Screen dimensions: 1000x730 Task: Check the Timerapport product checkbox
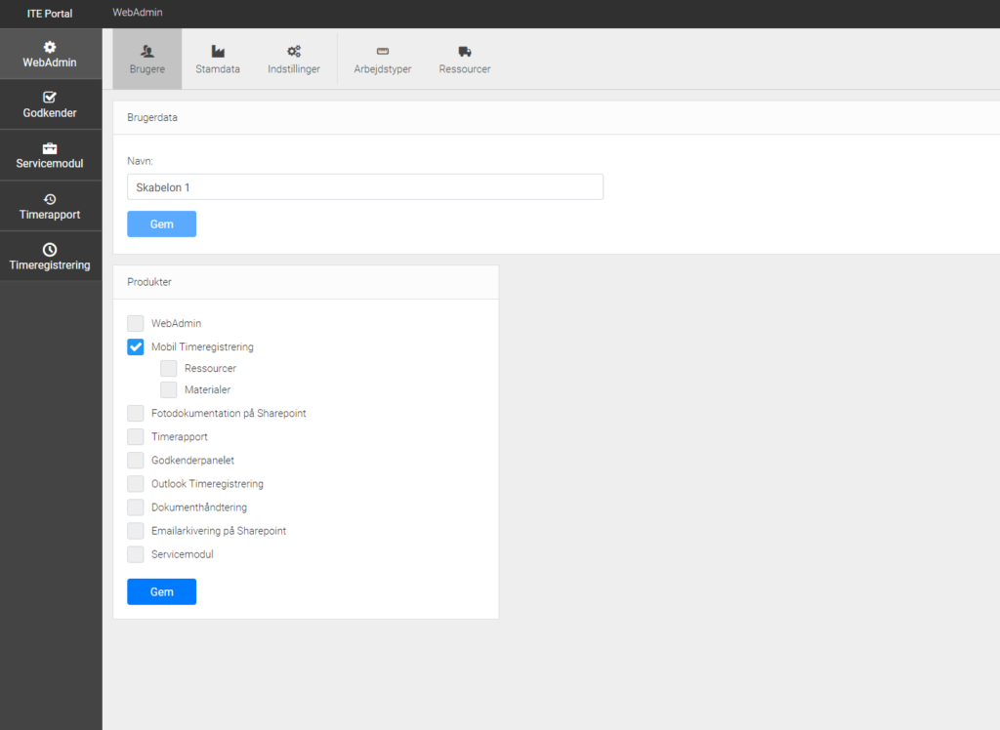click(x=135, y=436)
